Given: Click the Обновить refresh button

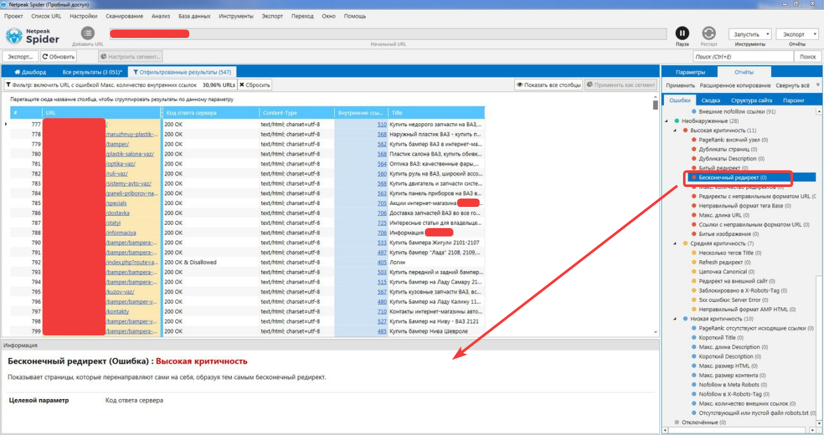Looking at the screenshot, I should click(x=59, y=57).
